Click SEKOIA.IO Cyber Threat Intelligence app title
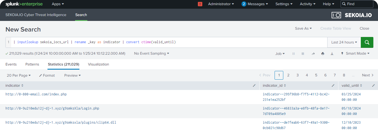378x131 pixels. (36, 15)
